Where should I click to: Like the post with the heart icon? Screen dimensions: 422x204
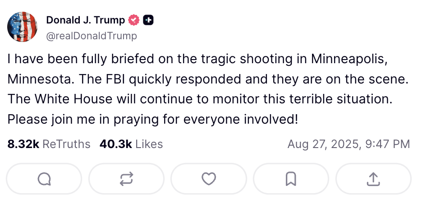click(209, 179)
